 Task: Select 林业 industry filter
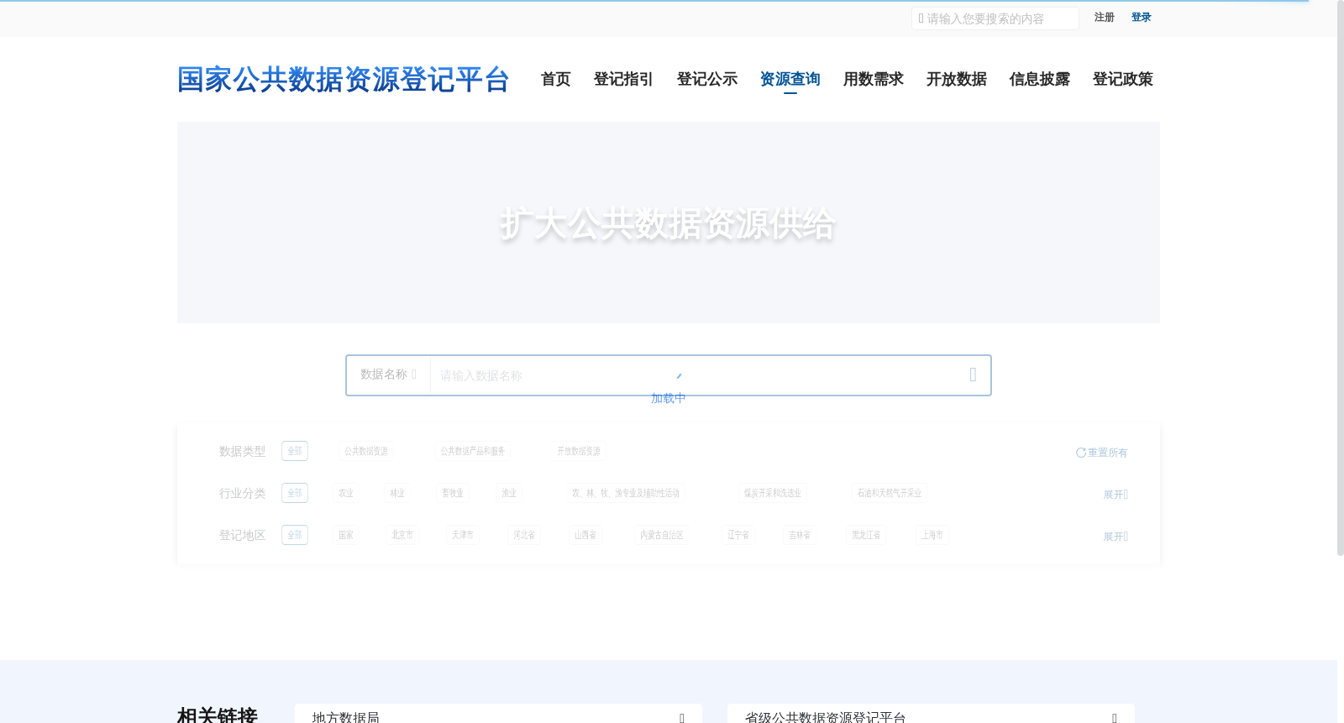(x=397, y=493)
